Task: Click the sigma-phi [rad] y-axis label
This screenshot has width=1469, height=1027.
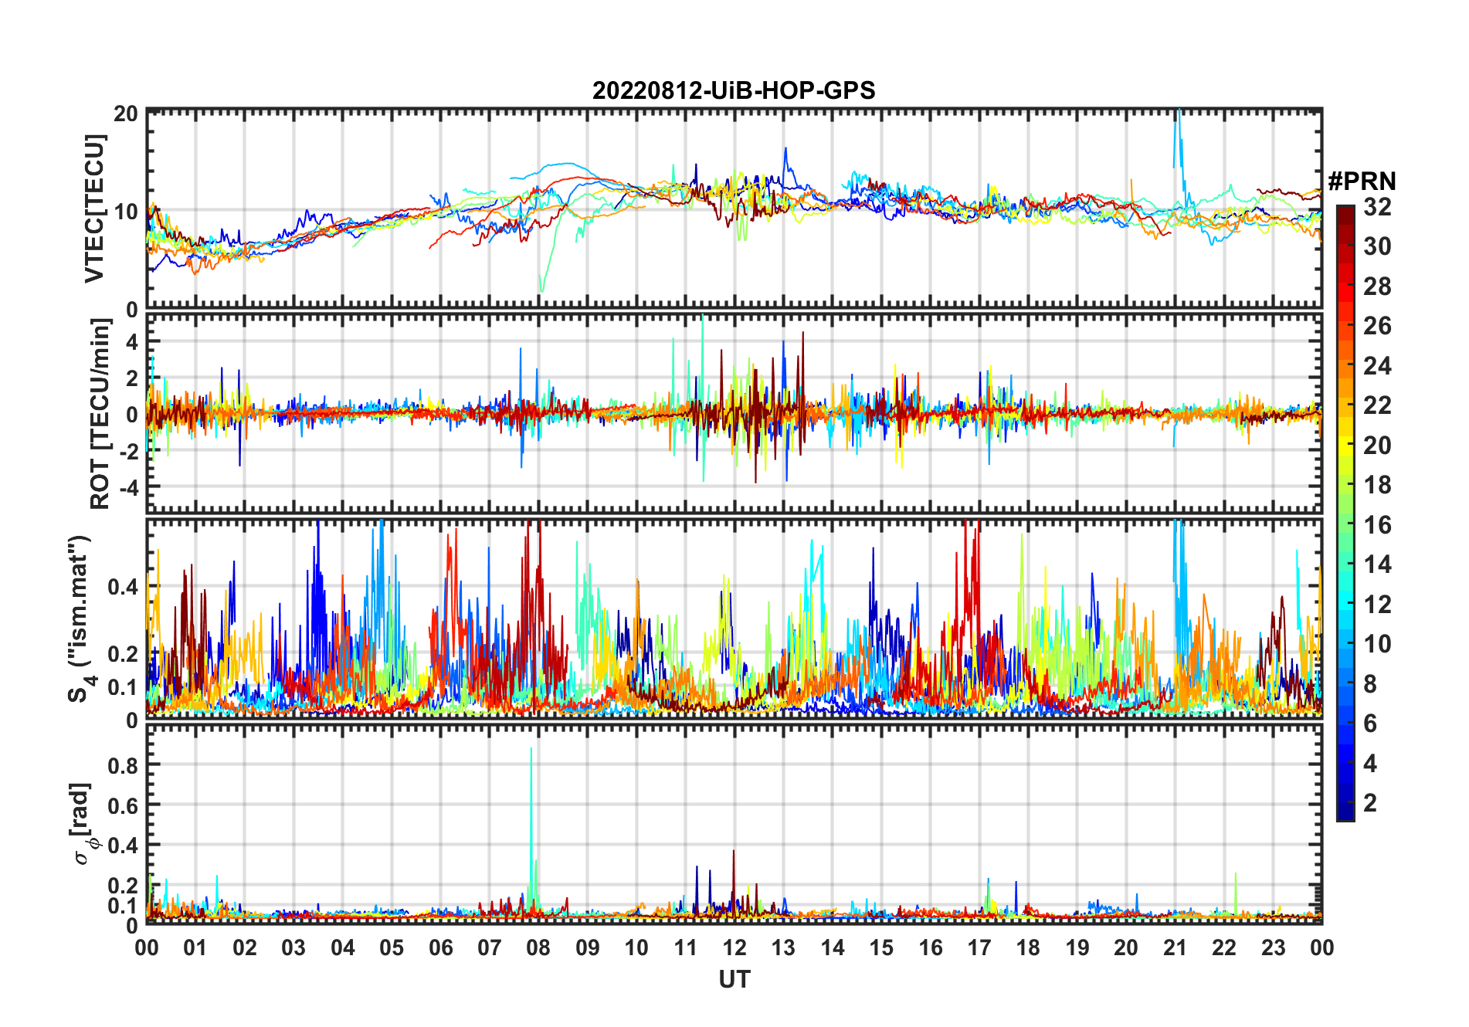Action: (x=83, y=823)
